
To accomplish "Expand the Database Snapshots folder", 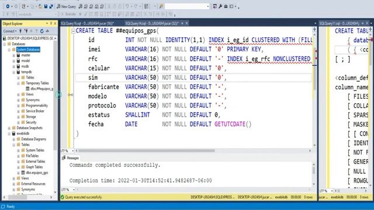I will [x=9, y=128].
